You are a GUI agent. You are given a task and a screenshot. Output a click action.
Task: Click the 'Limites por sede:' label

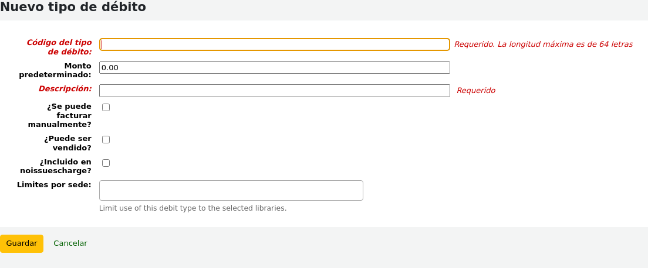54,184
